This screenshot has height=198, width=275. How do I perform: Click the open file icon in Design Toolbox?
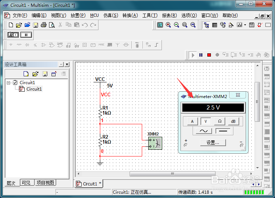pos(35,74)
